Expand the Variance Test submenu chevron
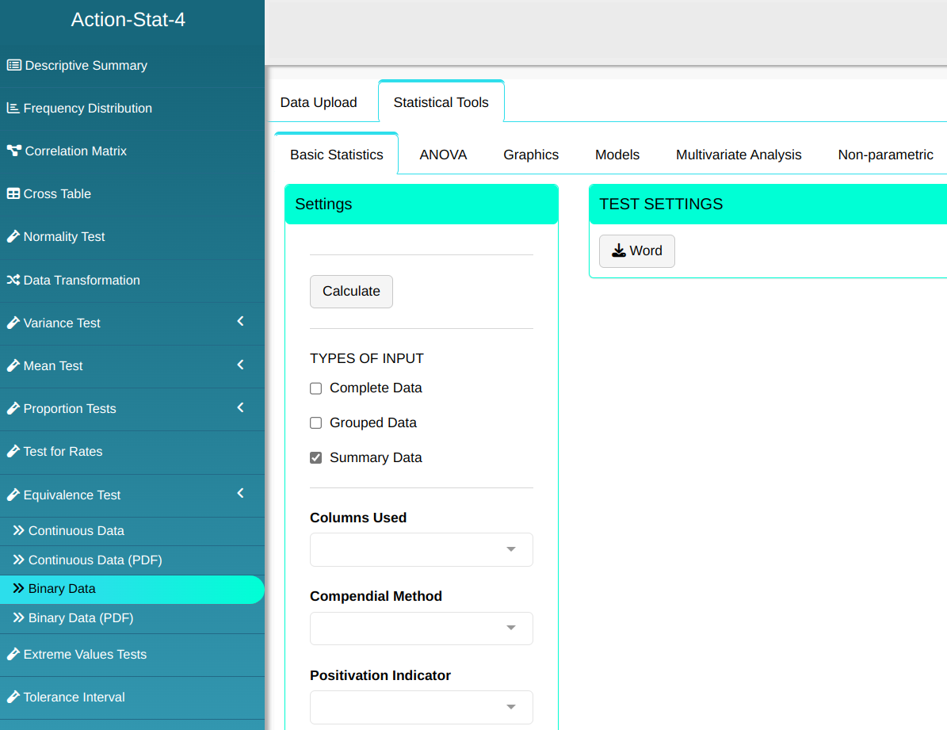Viewport: 947px width, 730px height. [241, 322]
